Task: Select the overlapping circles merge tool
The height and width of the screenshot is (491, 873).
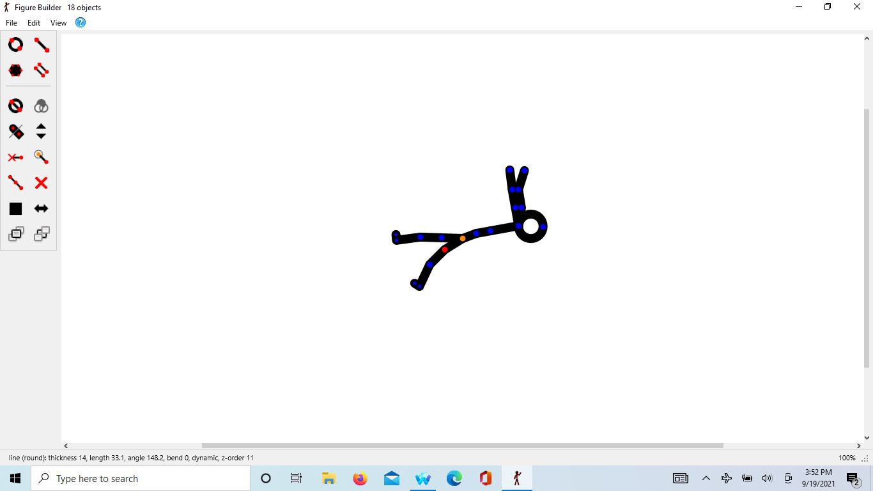Action: pos(41,105)
